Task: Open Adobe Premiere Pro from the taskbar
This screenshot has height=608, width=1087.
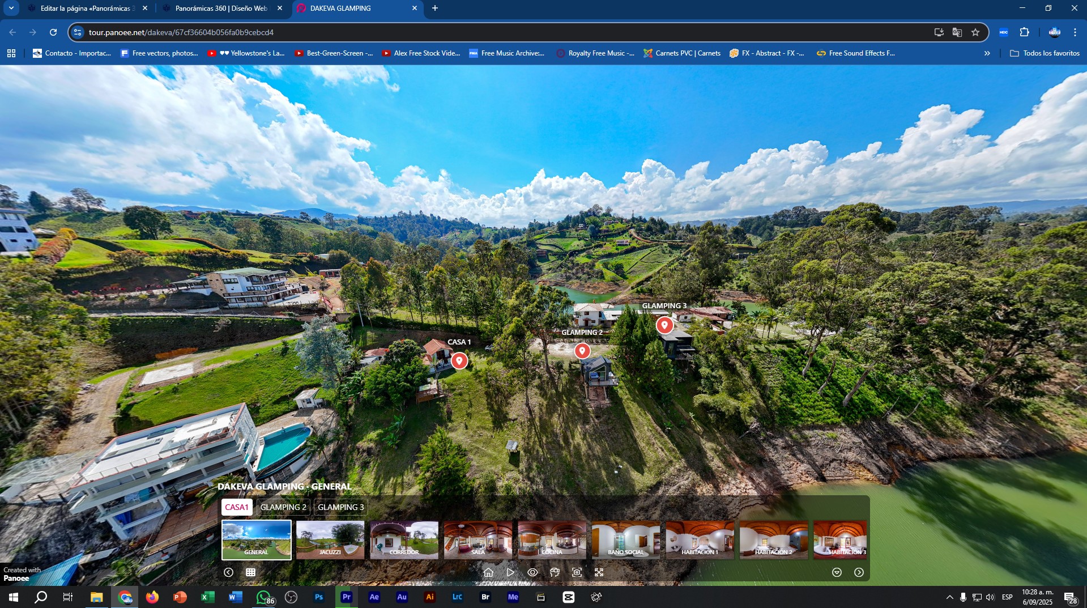Action: [346, 597]
